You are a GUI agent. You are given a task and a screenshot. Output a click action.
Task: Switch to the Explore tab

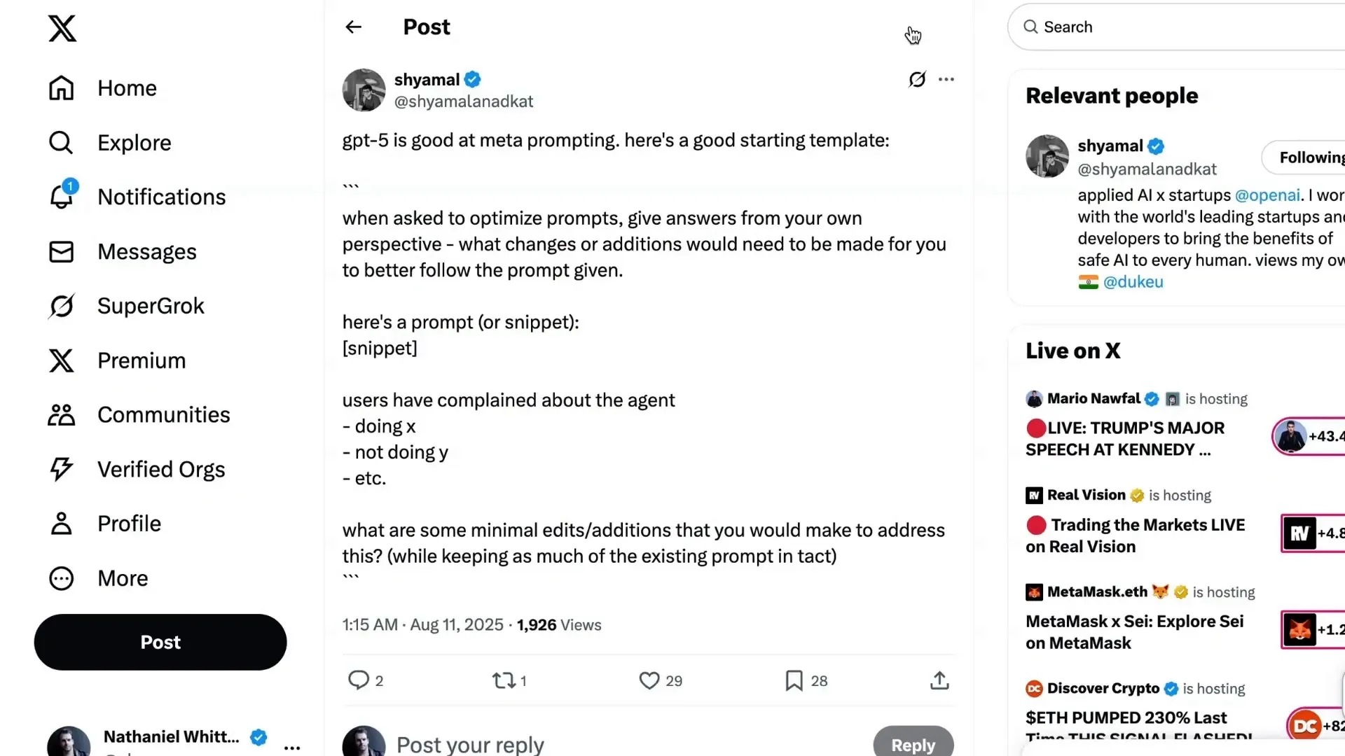[134, 142]
